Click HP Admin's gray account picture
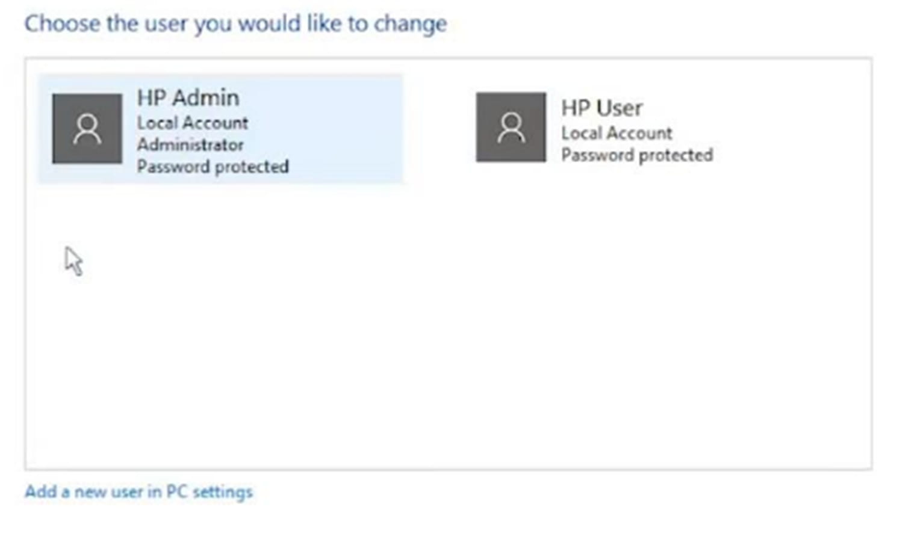The image size is (920, 548). click(x=87, y=128)
